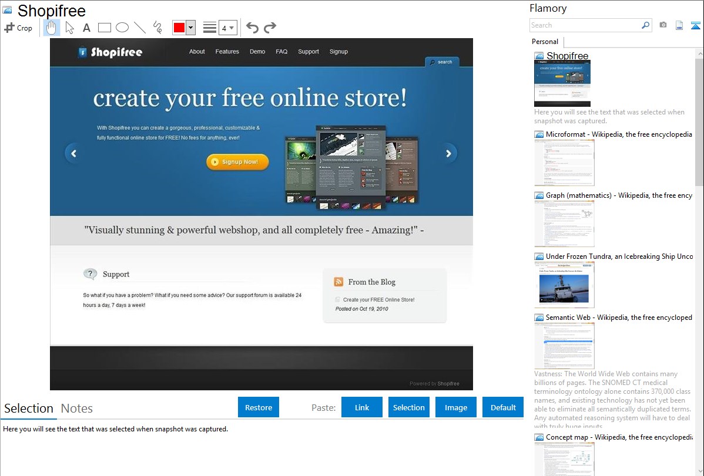Open the Semantic Web snapshot thumbnail
Screen dimensions: 704x476
tap(564, 346)
